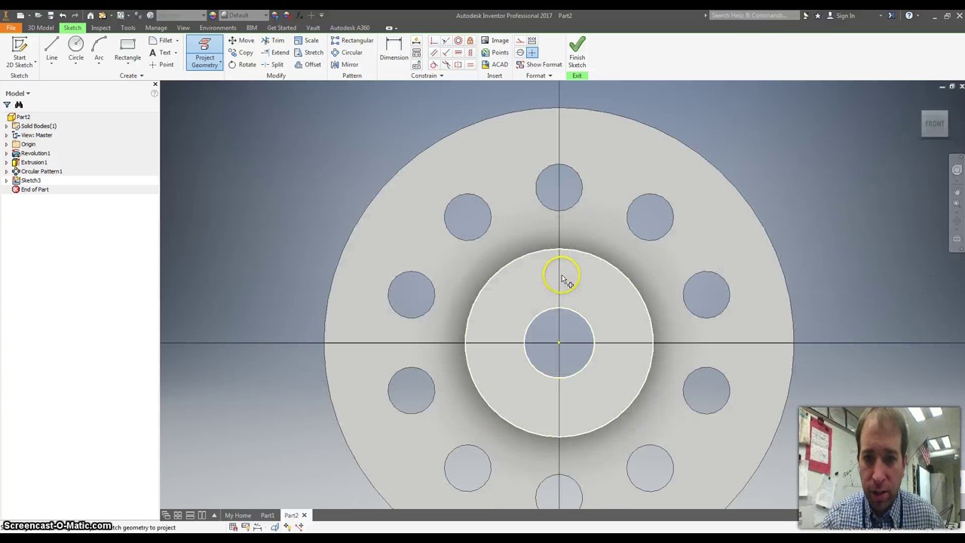965x543 pixels.
Task: Expand the Revolution1 feature node
Action: tap(7, 153)
